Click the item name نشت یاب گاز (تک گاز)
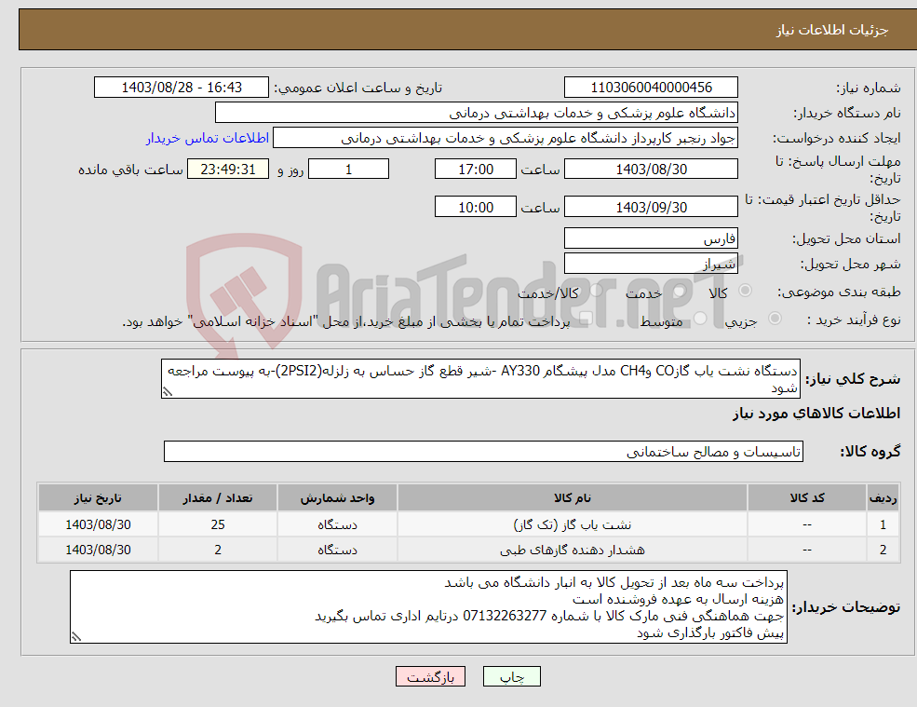The height and width of the screenshot is (707, 917). click(x=572, y=524)
